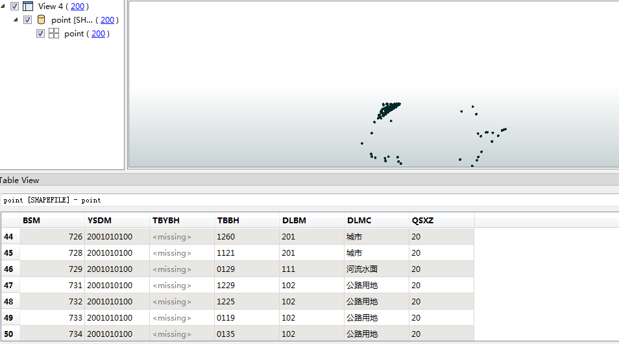This screenshot has height=344, width=619.
Task: Click TBBH cell 0129
Action: [247, 269]
